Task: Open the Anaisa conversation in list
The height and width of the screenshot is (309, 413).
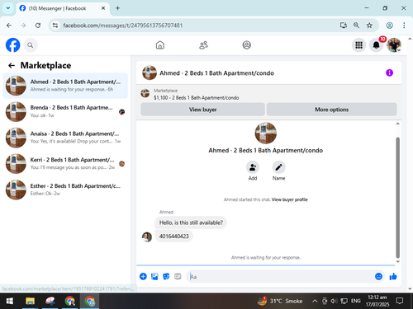Action: (65, 138)
